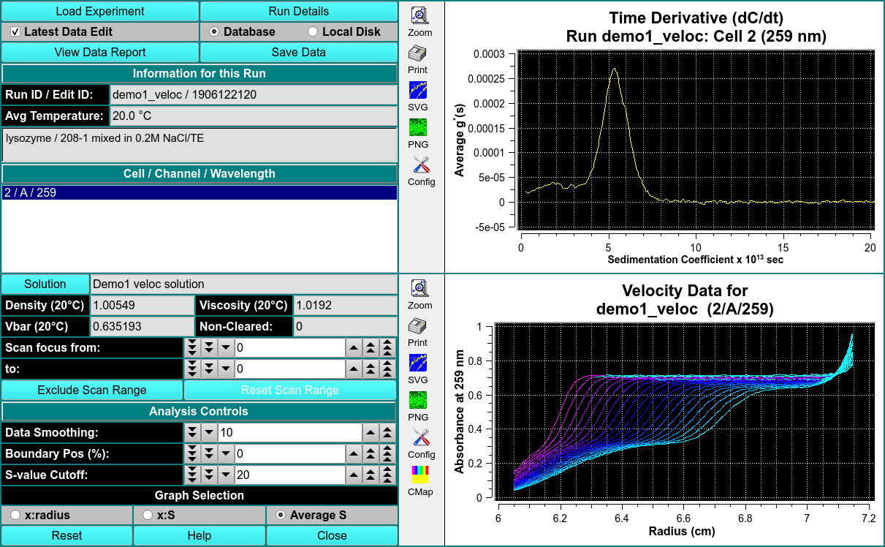The height and width of the screenshot is (547, 885).
Task: Click the Scan focus from value field
Action: pos(289,348)
